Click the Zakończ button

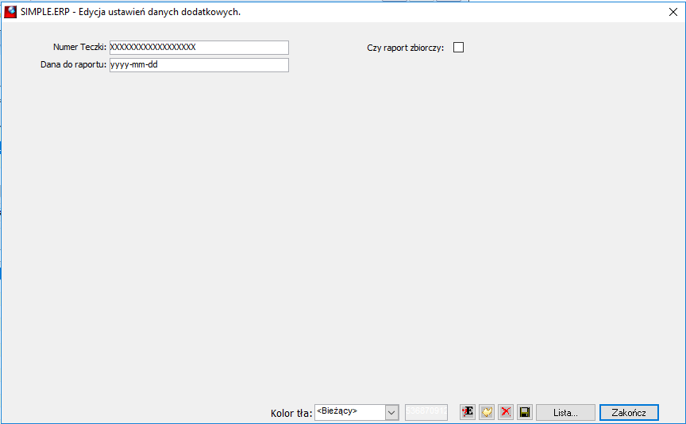coord(629,412)
